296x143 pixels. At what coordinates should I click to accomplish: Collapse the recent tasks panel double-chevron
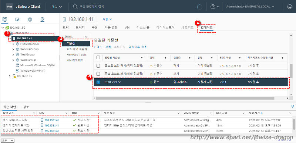pyautogui.click(x=293, y=106)
